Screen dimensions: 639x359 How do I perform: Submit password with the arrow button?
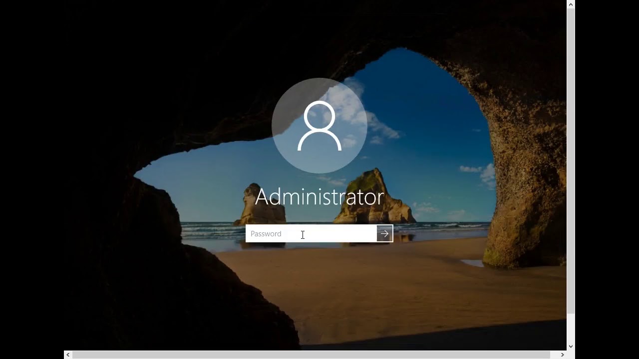pyautogui.click(x=384, y=234)
